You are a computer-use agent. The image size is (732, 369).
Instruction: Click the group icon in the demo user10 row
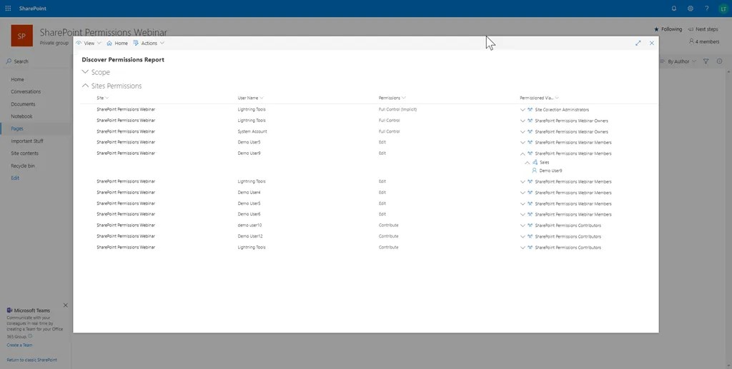pyautogui.click(x=530, y=226)
